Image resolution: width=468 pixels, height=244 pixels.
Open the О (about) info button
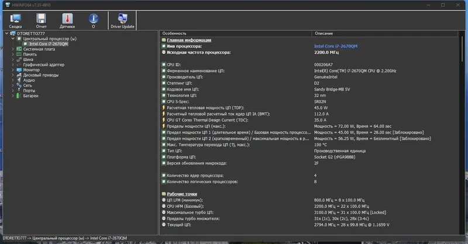pyautogui.click(x=94, y=20)
